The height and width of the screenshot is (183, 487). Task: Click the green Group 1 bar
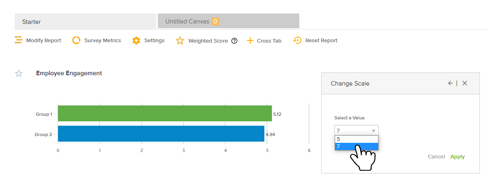[165, 113]
